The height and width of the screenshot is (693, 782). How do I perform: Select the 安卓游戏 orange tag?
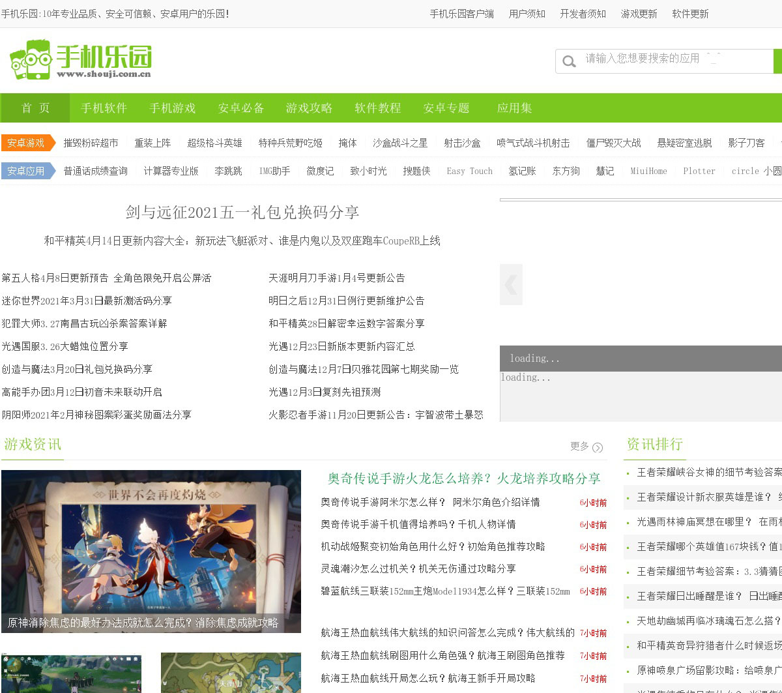[27, 143]
